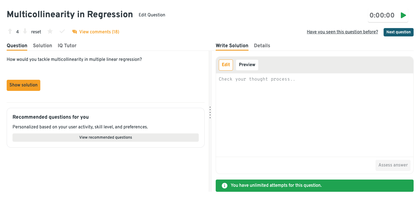Open the IQ Tutor tab
This screenshot has width=420, height=204.
67,46
